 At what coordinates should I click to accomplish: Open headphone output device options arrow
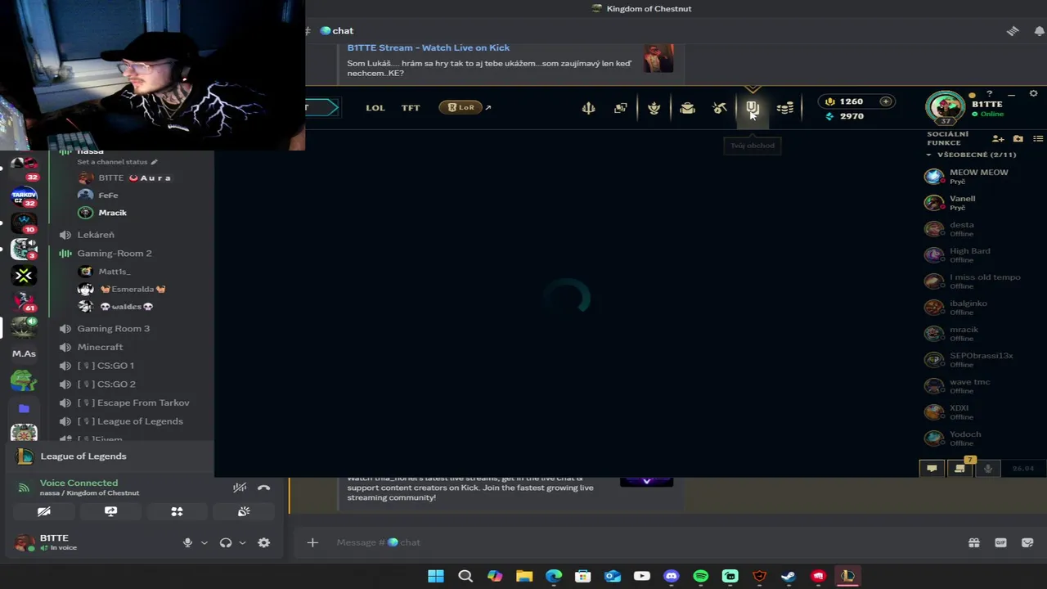[x=242, y=542]
